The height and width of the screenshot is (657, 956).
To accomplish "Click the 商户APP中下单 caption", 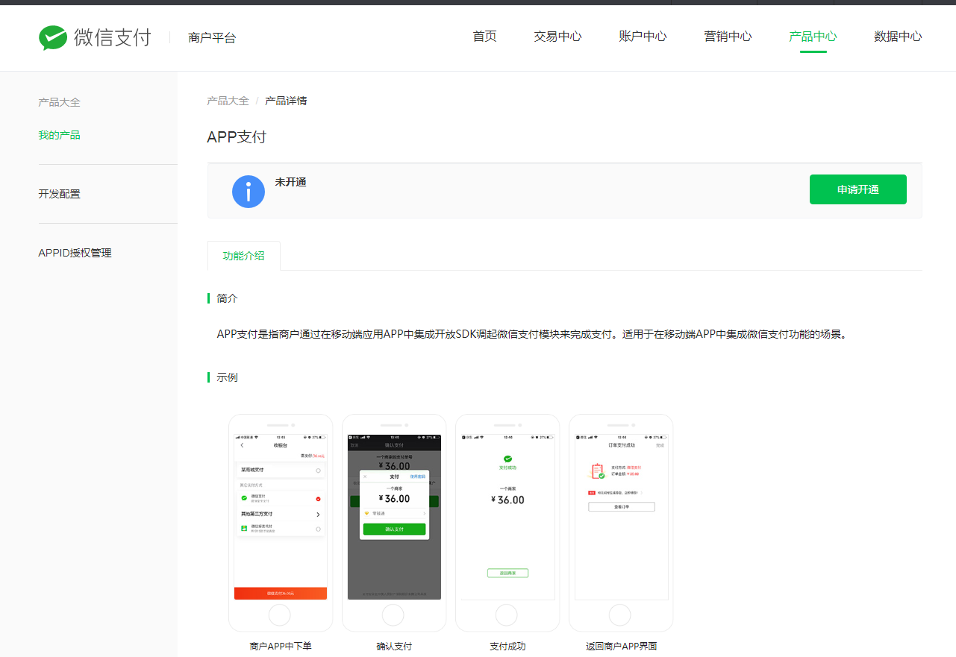I will tap(281, 647).
